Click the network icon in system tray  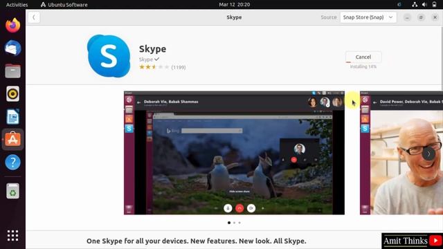415,5
